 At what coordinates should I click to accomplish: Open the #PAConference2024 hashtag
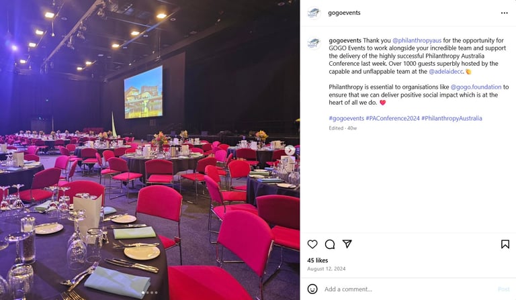tap(392, 118)
